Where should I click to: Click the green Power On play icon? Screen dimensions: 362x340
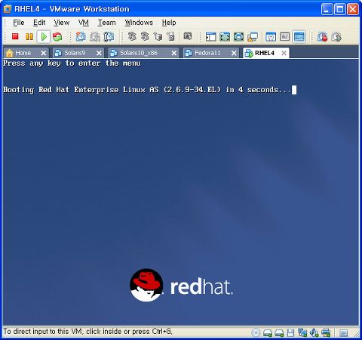click(44, 37)
